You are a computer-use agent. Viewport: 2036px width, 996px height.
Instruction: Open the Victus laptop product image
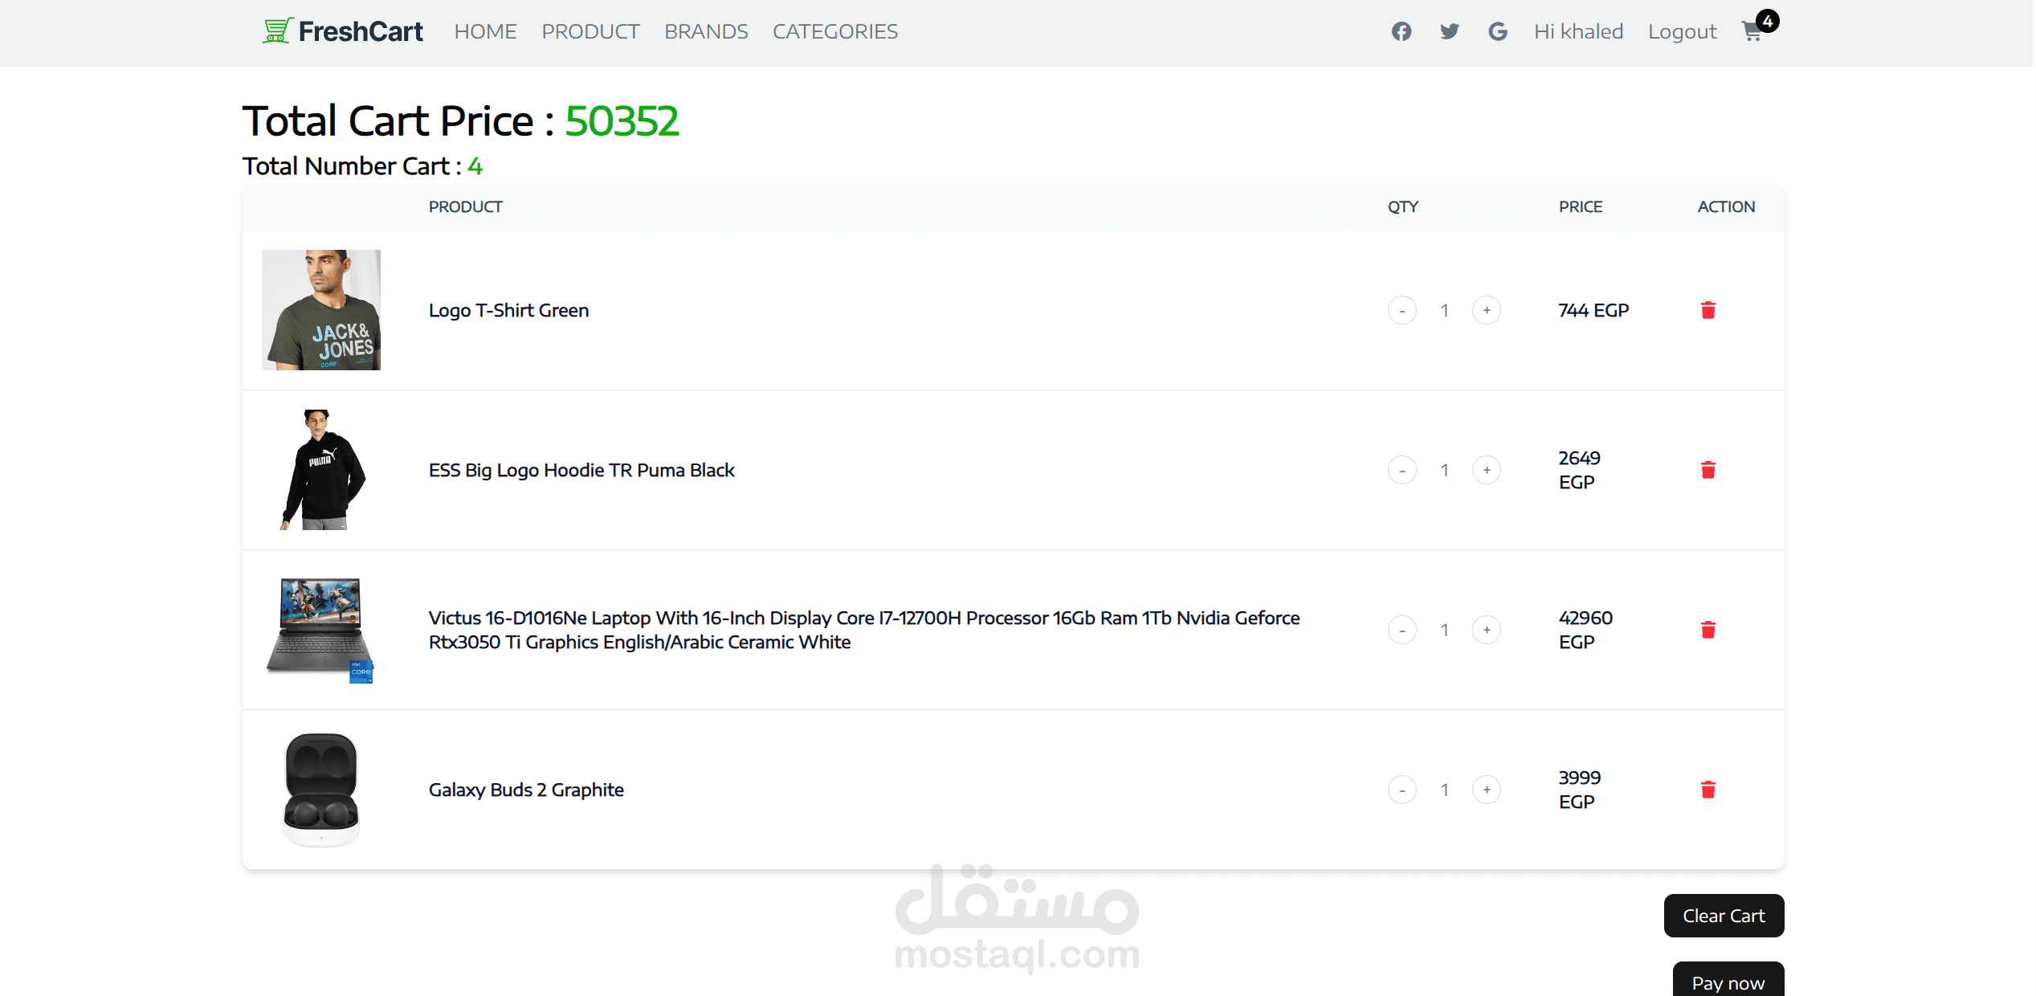321,630
